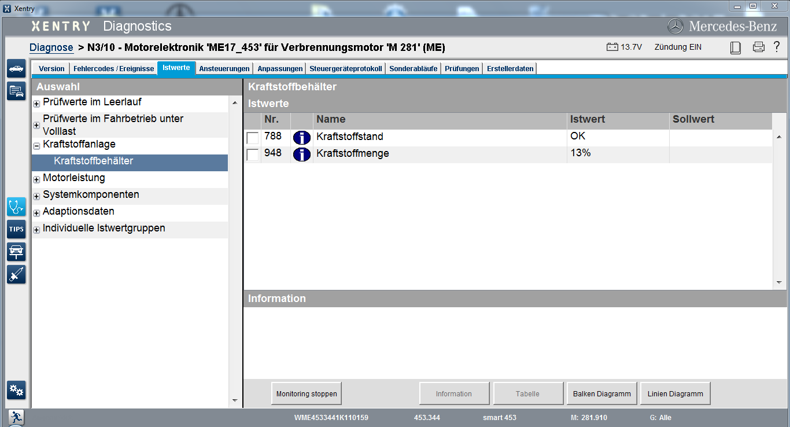Image resolution: width=790 pixels, height=427 pixels.
Task: Collapse the Kraftstoffanlage node
Action: pyautogui.click(x=36, y=146)
